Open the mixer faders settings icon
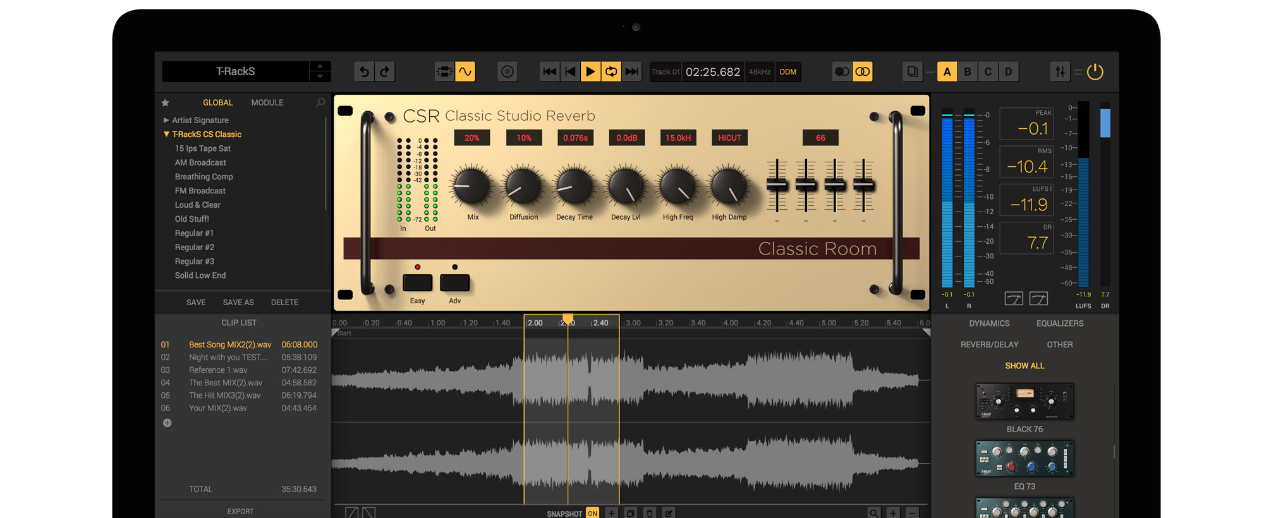The width and height of the screenshot is (1264, 518). (x=1060, y=72)
